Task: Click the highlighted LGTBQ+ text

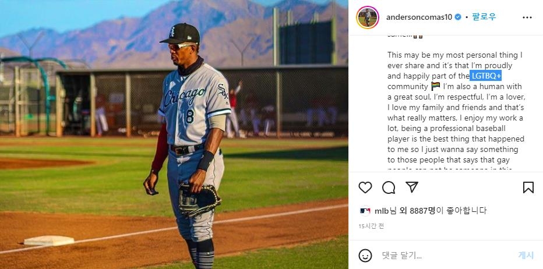Action: click(x=486, y=76)
